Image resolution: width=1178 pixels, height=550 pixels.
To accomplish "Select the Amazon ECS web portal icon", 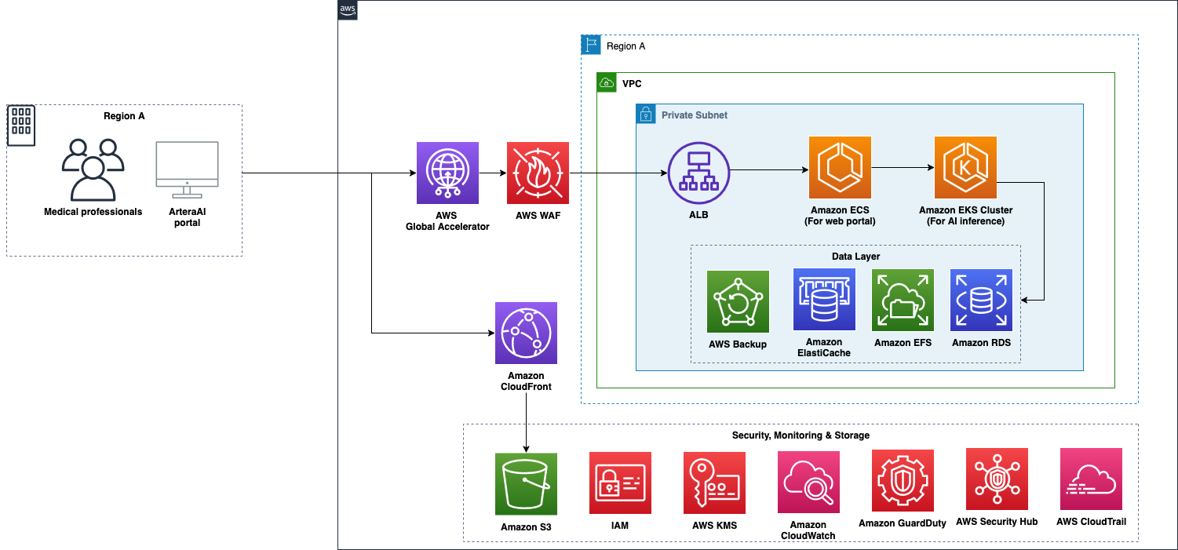I will click(x=840, y=167).
